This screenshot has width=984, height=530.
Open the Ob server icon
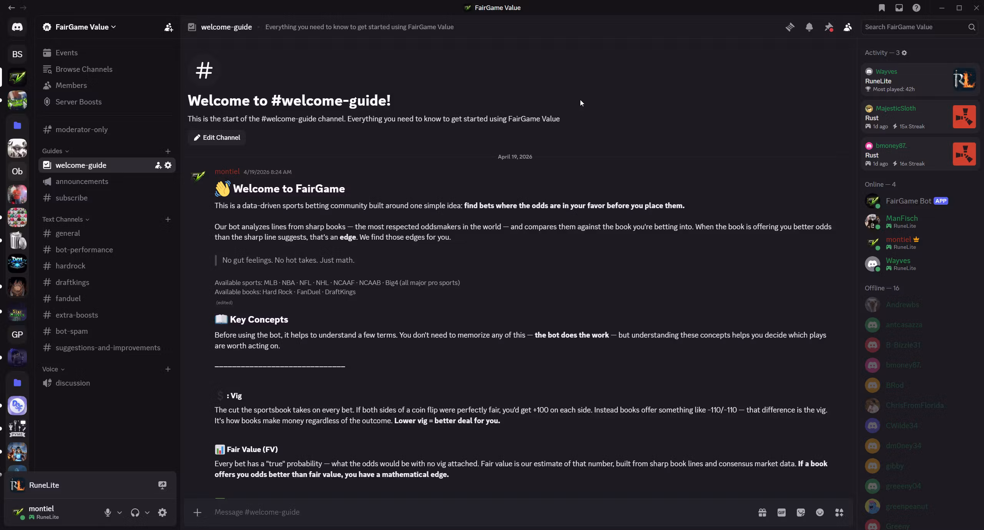coord(17,171)
